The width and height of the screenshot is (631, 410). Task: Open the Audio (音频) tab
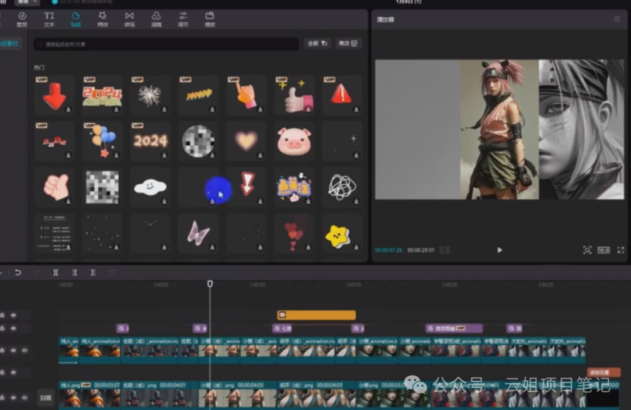(x=22, y=19)
